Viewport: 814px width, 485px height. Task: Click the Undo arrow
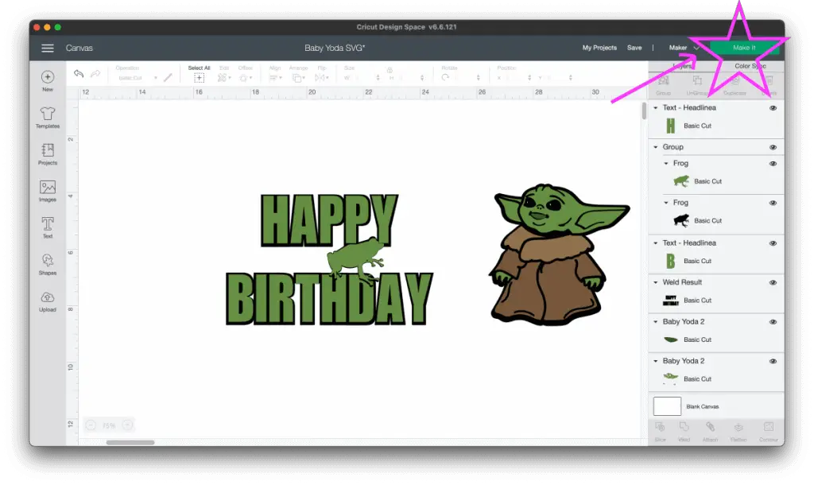(x=79, y=74)
